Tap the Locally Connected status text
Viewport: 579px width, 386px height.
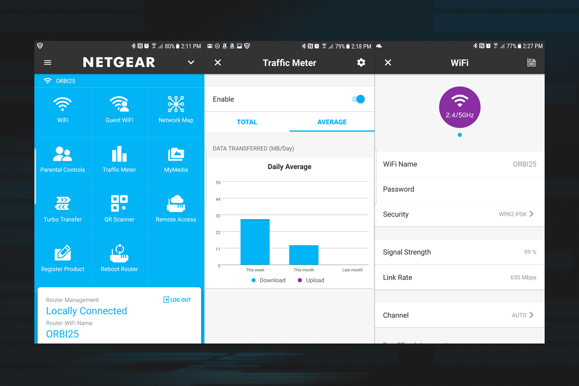[86, 311]
